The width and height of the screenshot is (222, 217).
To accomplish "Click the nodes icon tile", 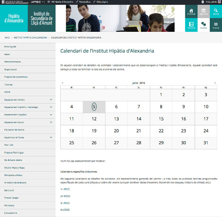I will point(203,25).
